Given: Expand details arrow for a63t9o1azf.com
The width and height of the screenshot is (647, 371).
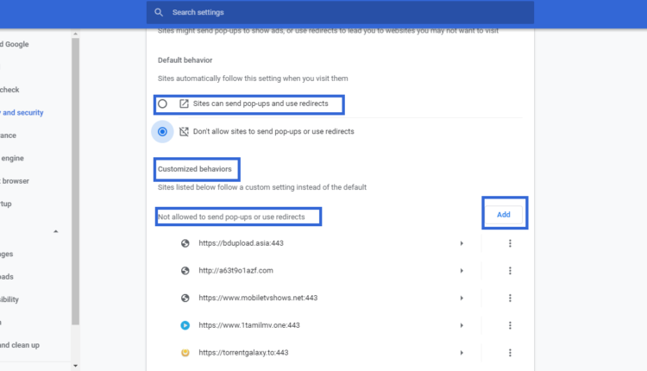Looking at the screenshot, I should [x=462, y=271].
